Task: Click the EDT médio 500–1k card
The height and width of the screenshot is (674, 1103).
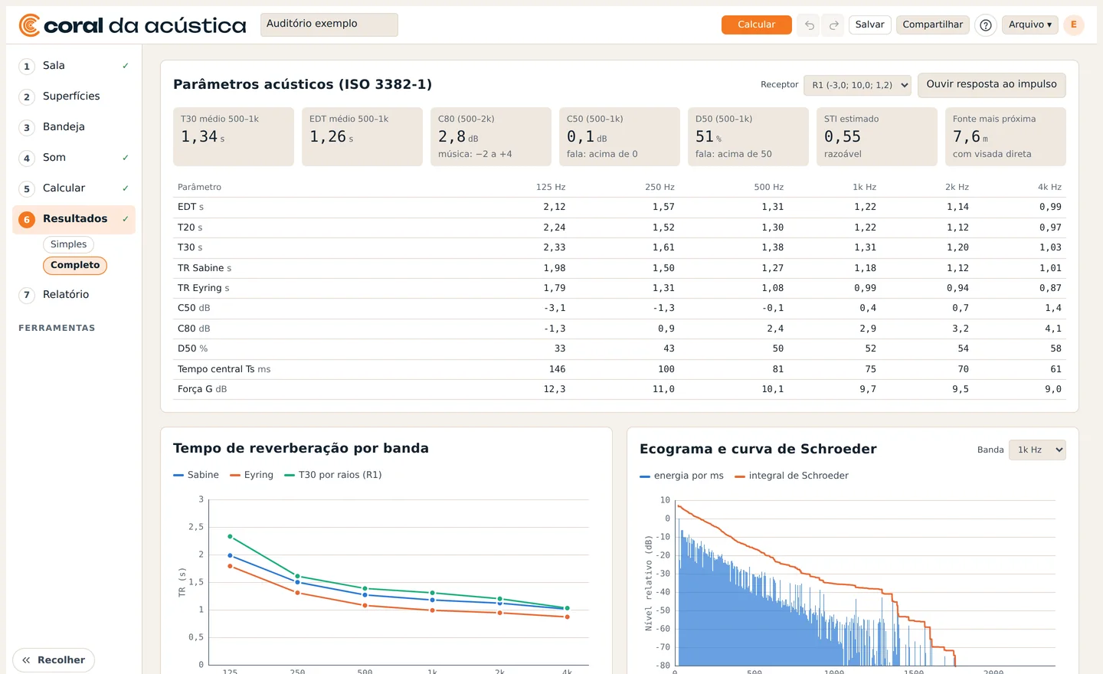Action: 362,136
